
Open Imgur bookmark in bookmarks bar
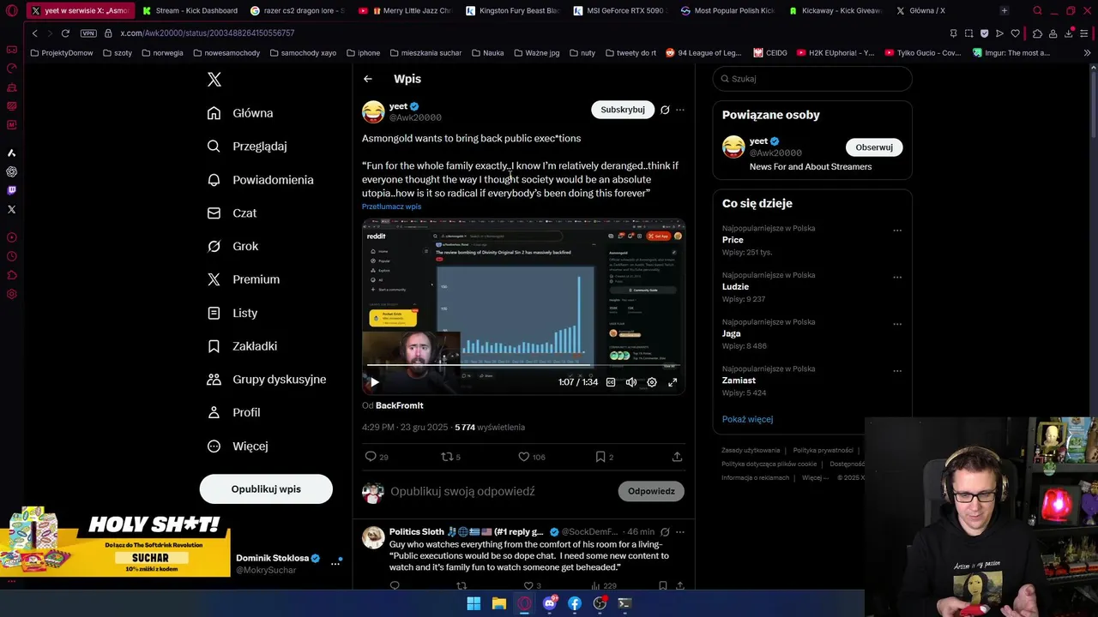1011,53
